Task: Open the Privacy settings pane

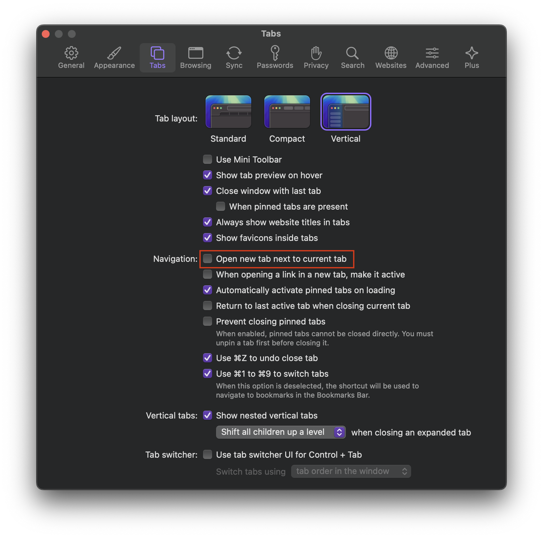Action: pos(316,58)
